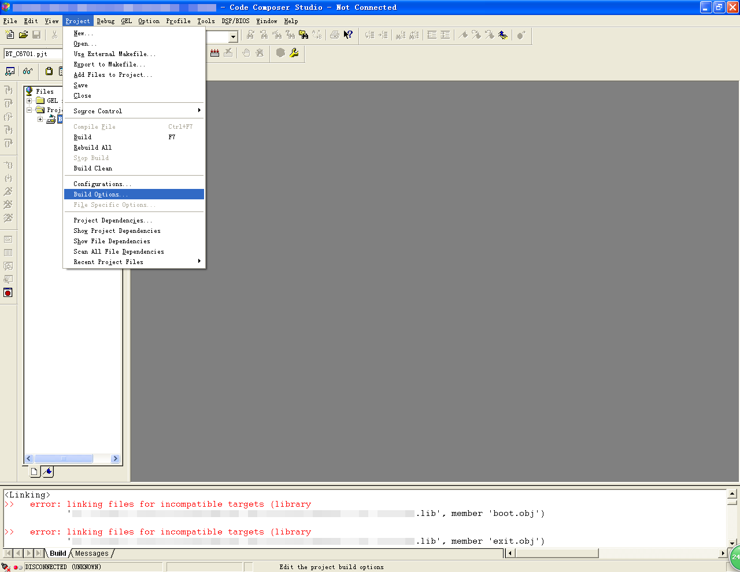Switch to the Build output tab
This screenshot has width=740, height=572.
point(58,554)
